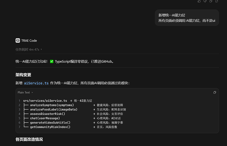Open the Plain Text language dropdown
Screen dimensions: 227x146
pyautogui.click(x=25, y=92)
